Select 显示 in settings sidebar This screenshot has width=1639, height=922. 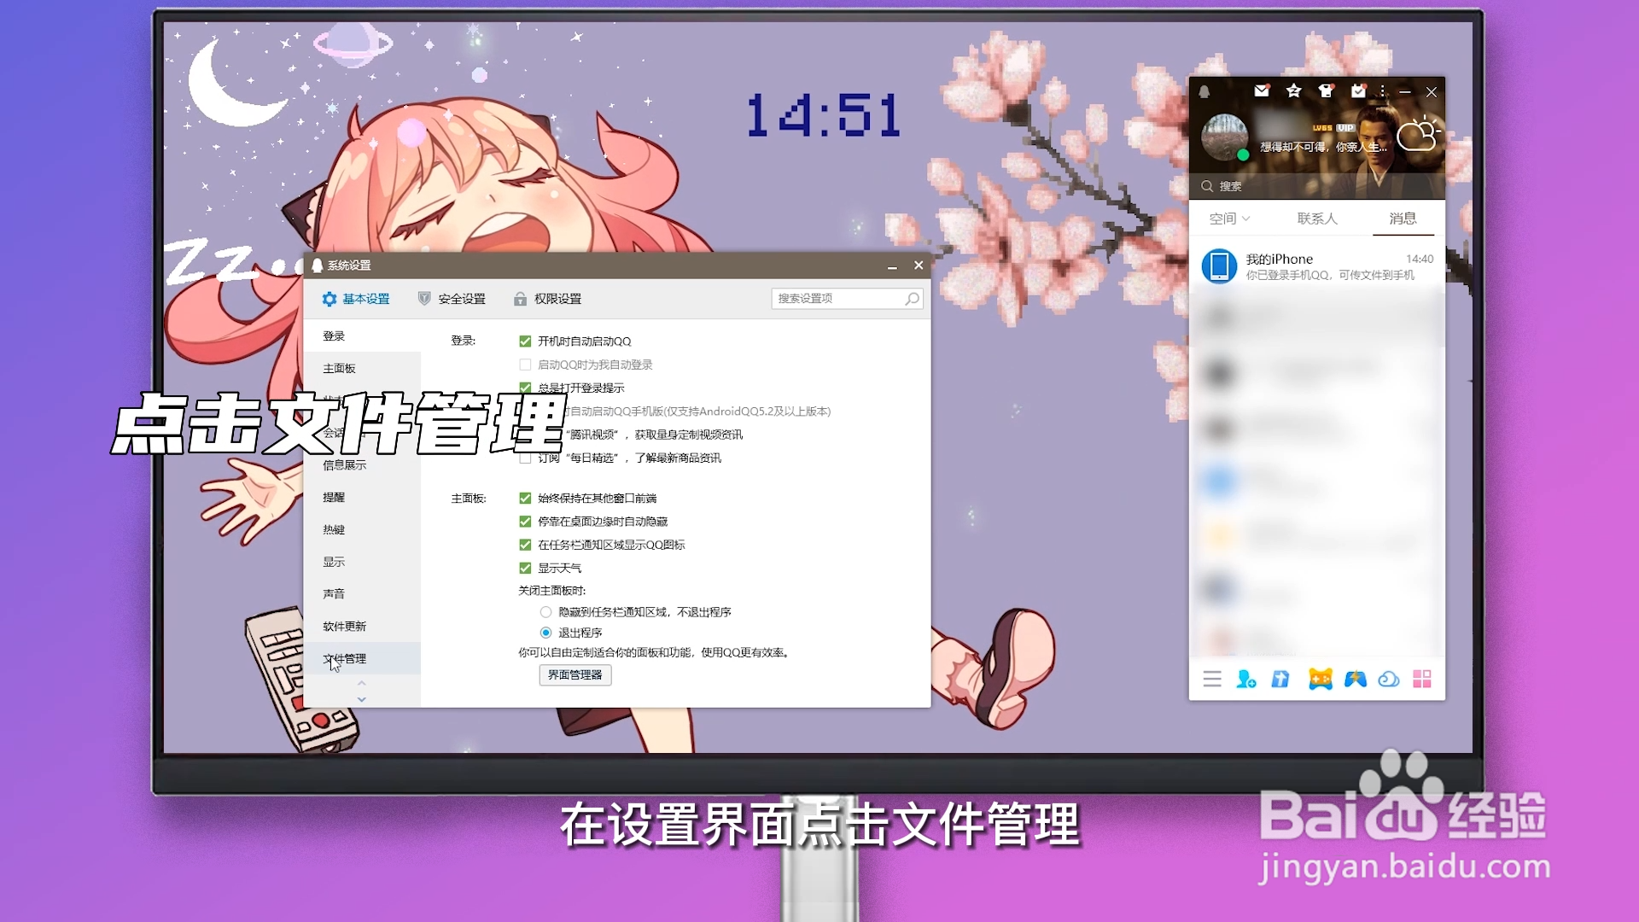(x=362, y=563)
